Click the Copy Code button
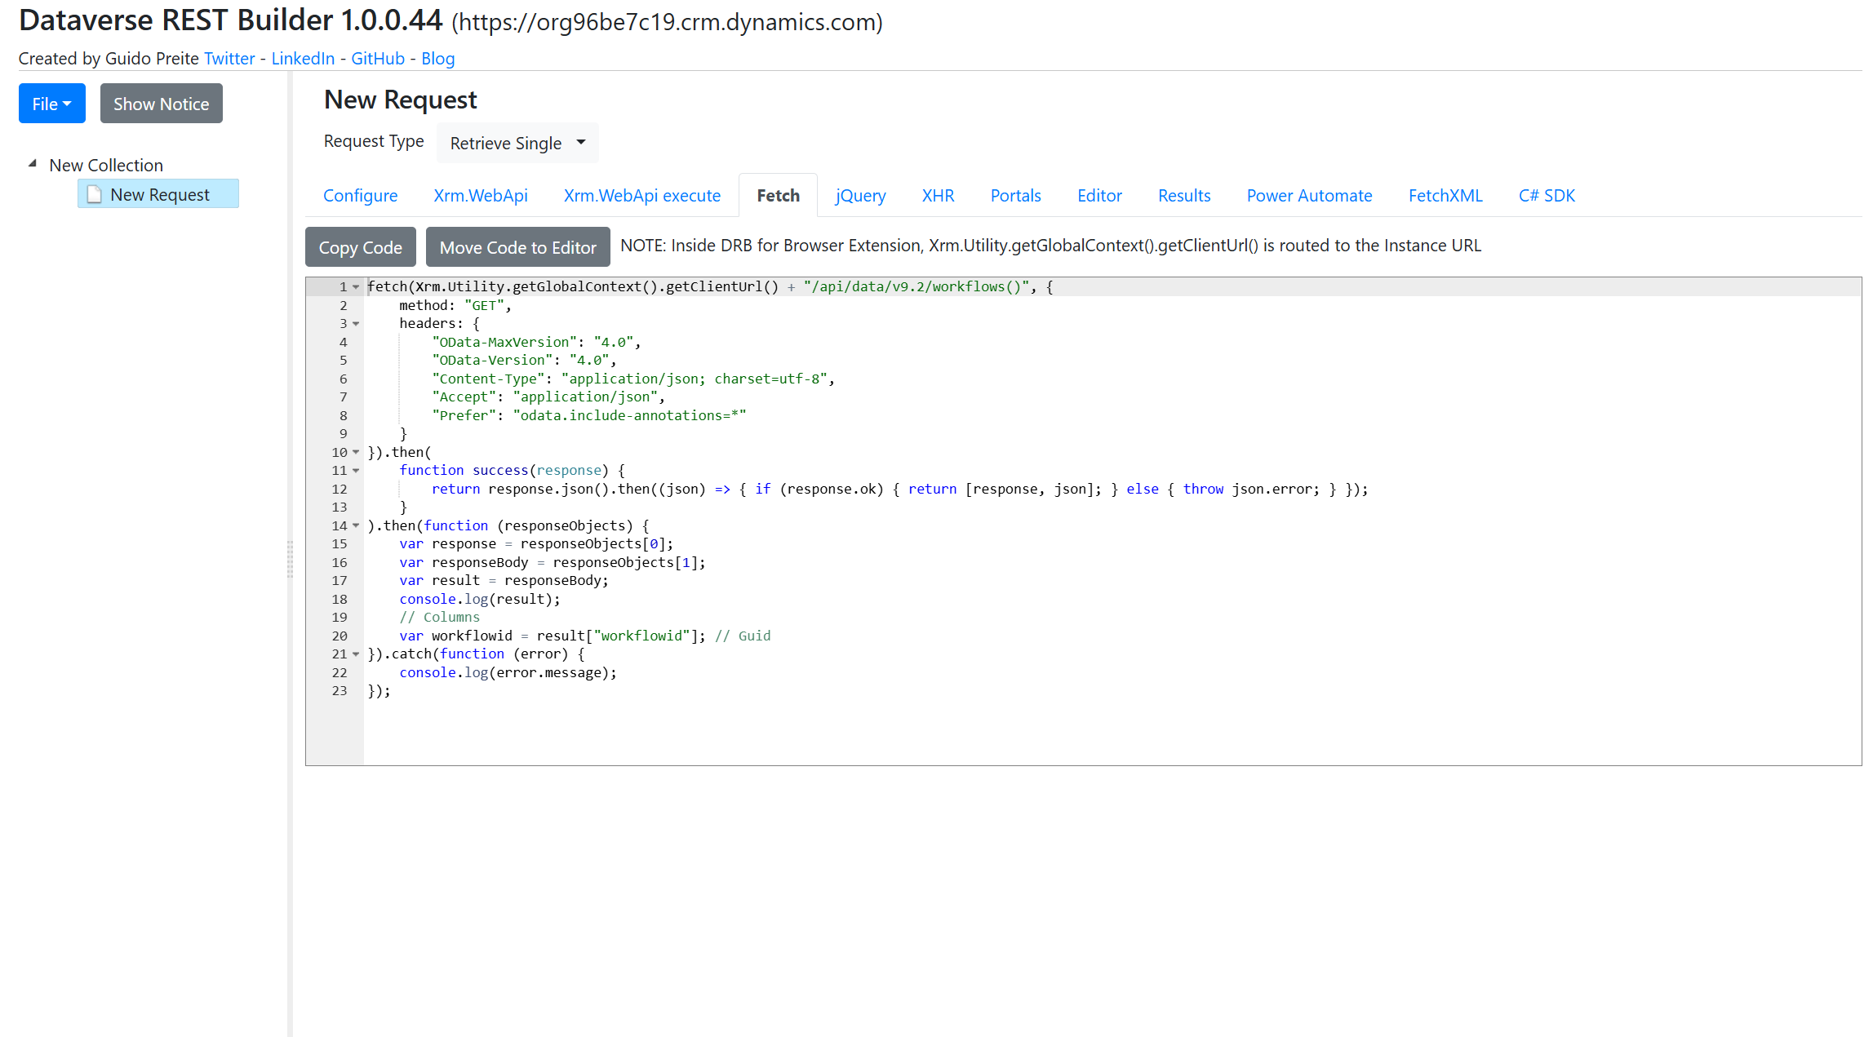The image size is (1873, 1037). point(360,247)
